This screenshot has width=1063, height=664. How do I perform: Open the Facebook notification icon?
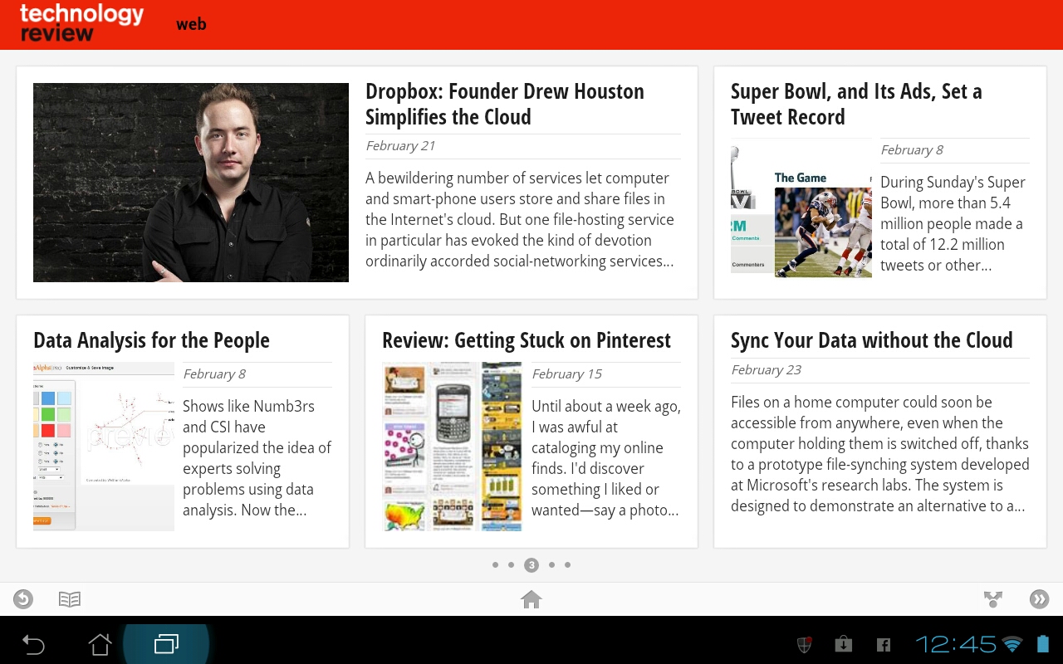pyautogui.click(x=884, y=645)
